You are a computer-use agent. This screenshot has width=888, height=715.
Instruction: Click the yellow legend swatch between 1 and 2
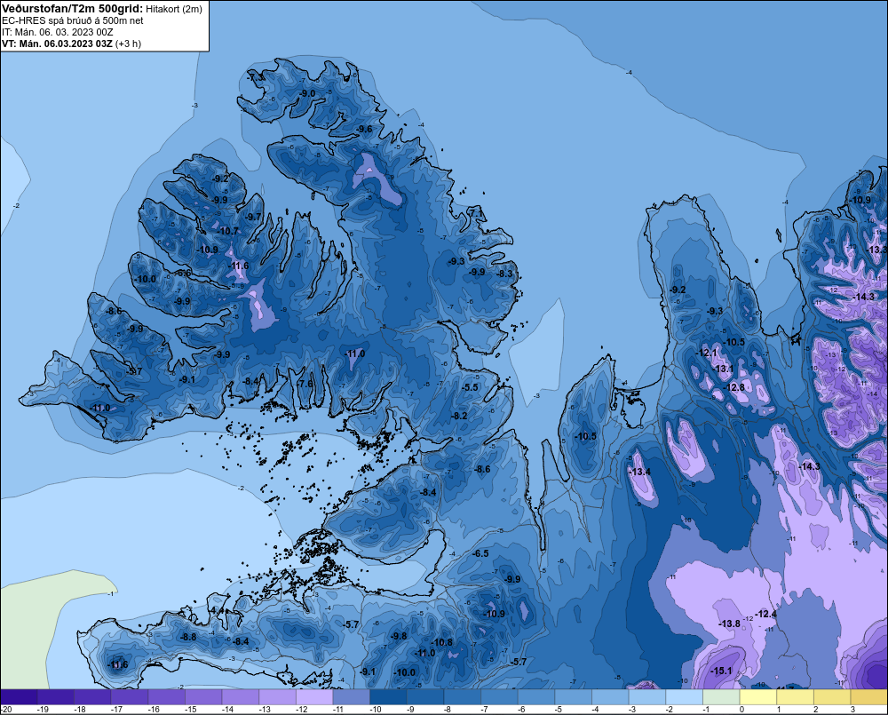point(795,696)
